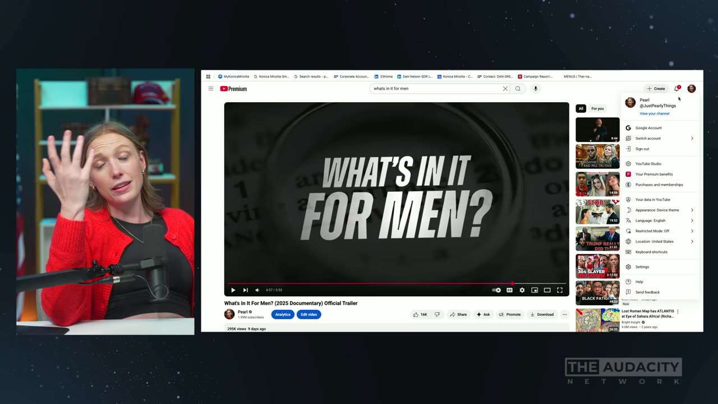This screenshot has height=404, width=718.
Task: Dislike the video
Action: 437,314
